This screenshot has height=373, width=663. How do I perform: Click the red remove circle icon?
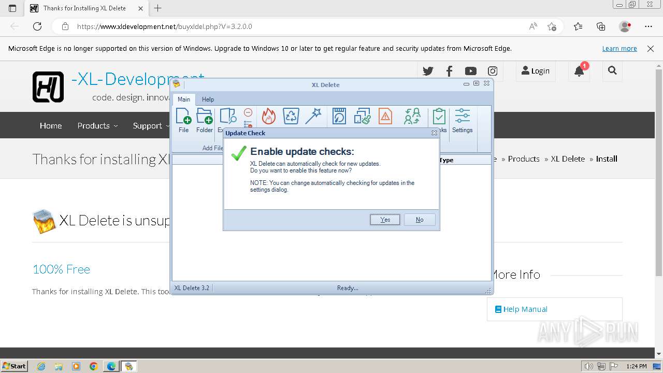click(248, 112)
